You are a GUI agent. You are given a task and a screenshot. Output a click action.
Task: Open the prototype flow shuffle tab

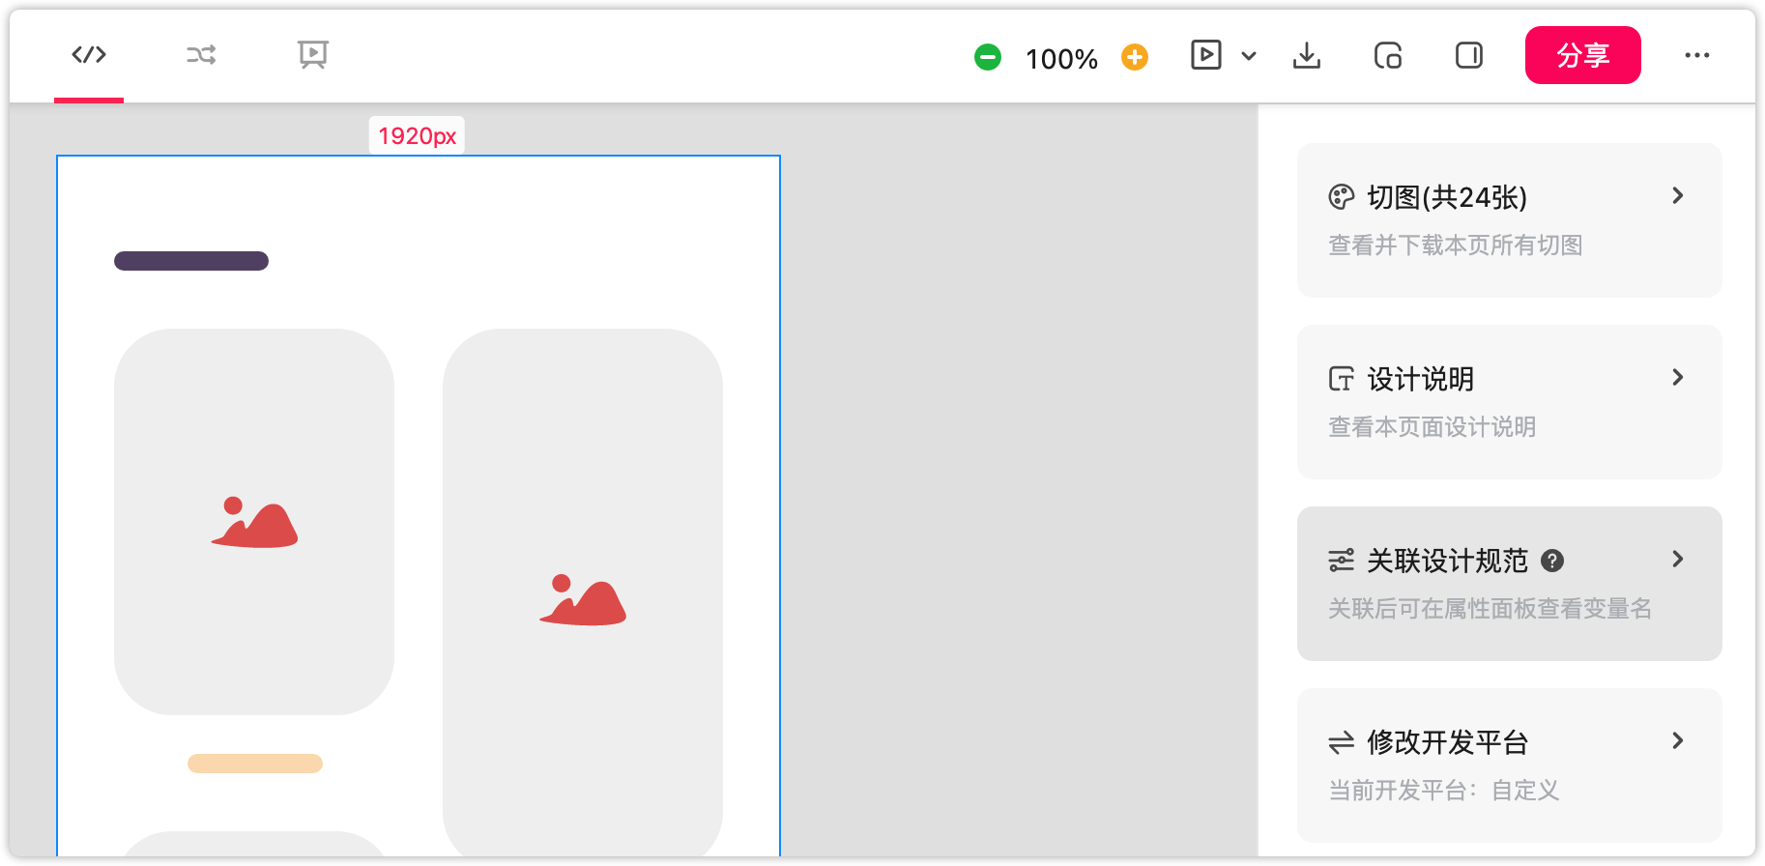coord(201,55)
